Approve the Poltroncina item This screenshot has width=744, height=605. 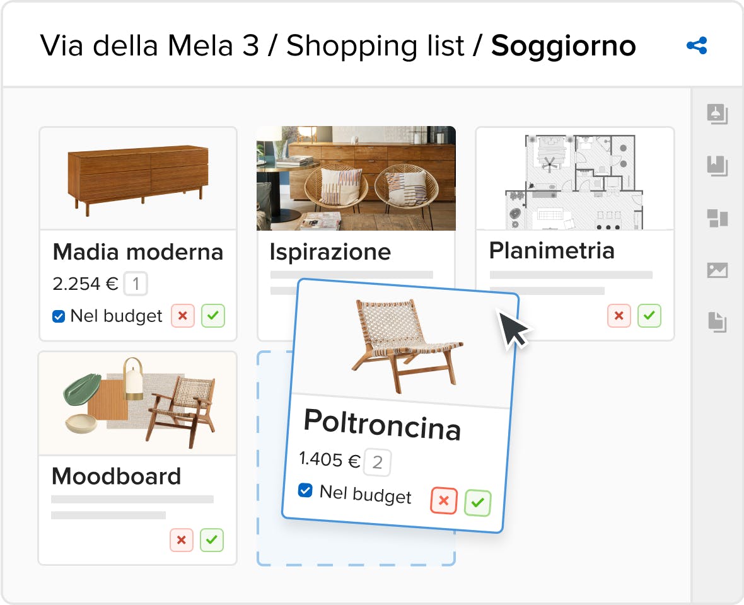(477, 502)
